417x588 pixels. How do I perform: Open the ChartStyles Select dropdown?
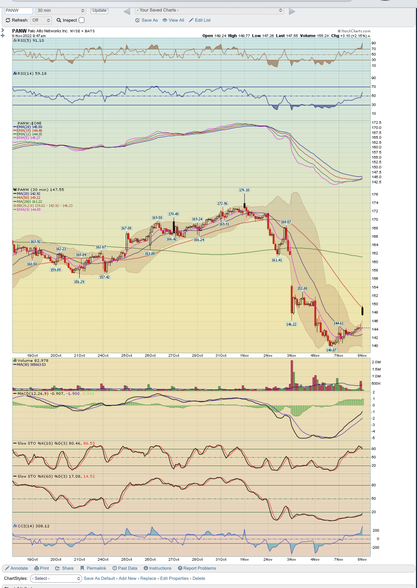(56, 578)
